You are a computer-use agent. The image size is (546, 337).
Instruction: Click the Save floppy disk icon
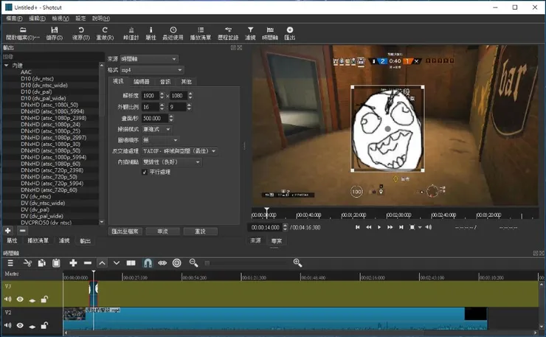pyautogui.click(x=55, y=30)
